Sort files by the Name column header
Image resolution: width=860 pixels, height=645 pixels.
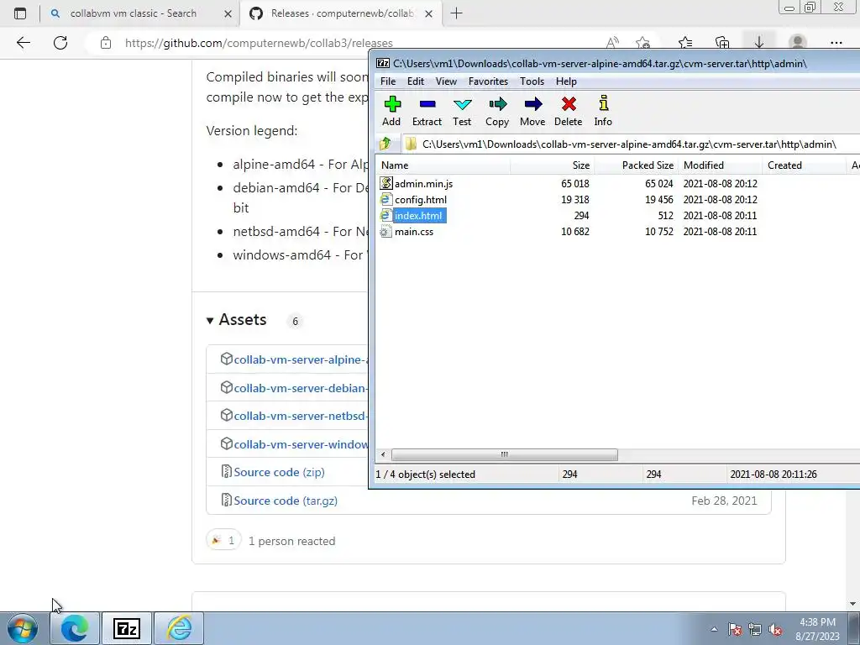pyautogui.click(x=443, y=165)
